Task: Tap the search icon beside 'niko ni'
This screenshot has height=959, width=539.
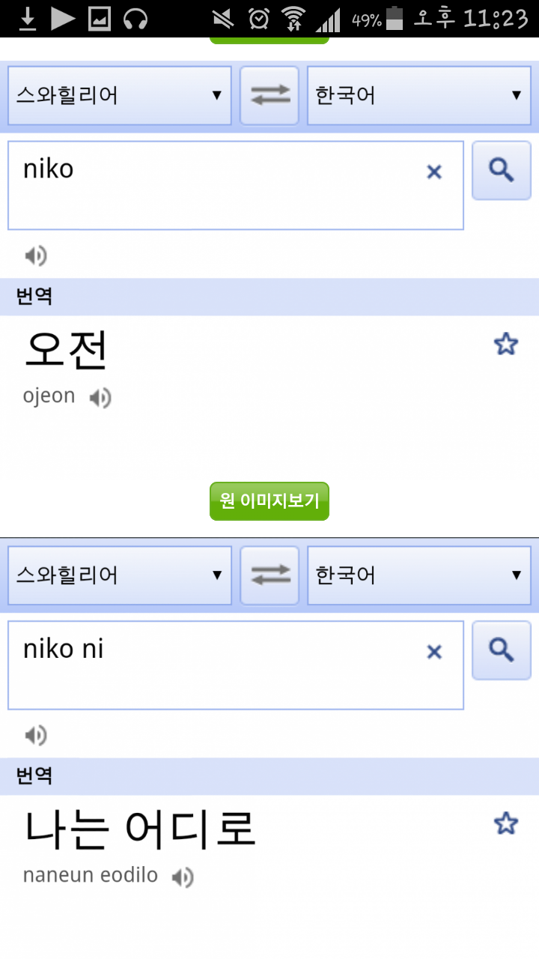Action: [502, 650]
